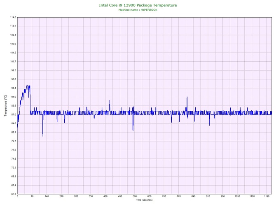Click the 106.6 temperature axis value
Image resolution: width=276 pixels, height=207 pixels.
[13, 44]
